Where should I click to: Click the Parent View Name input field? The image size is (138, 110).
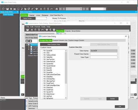coord(104,54)
